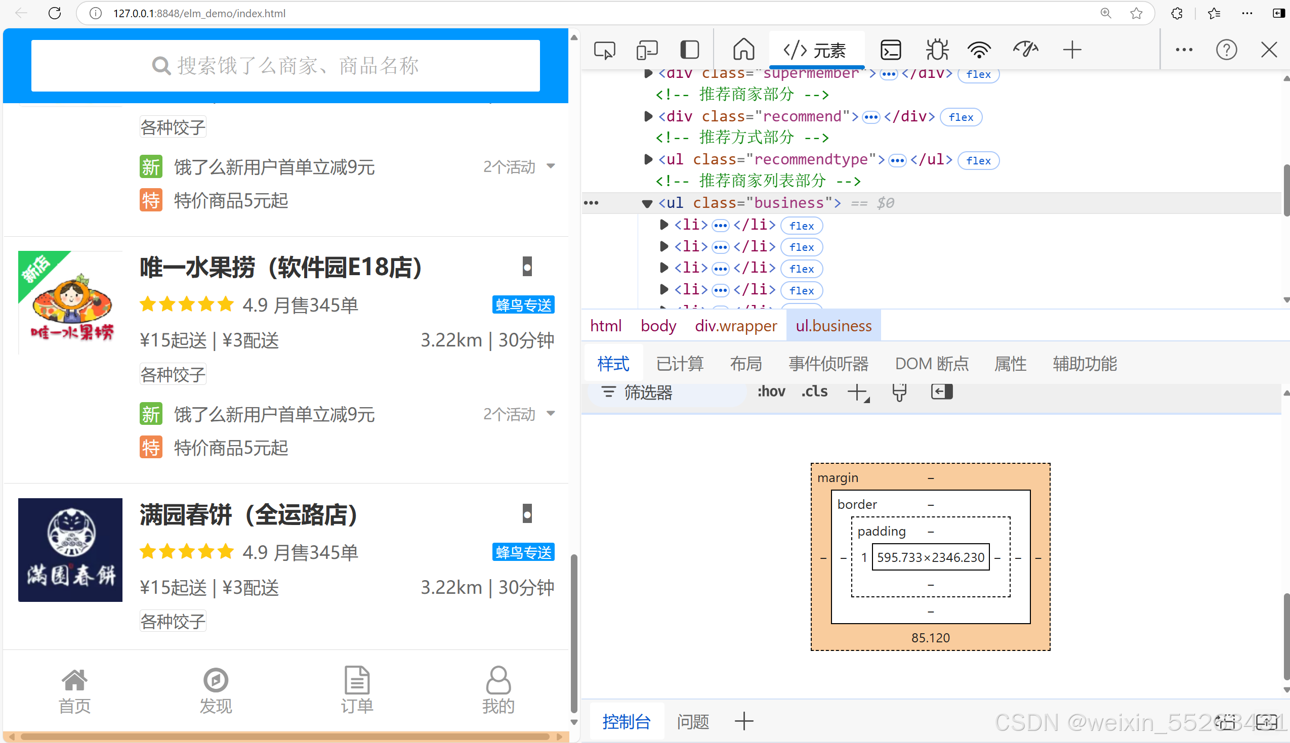Click the div.wrapper breadcrumb link
The width and height of the screenshot is (1290, 743).
(x=736, y=325)
